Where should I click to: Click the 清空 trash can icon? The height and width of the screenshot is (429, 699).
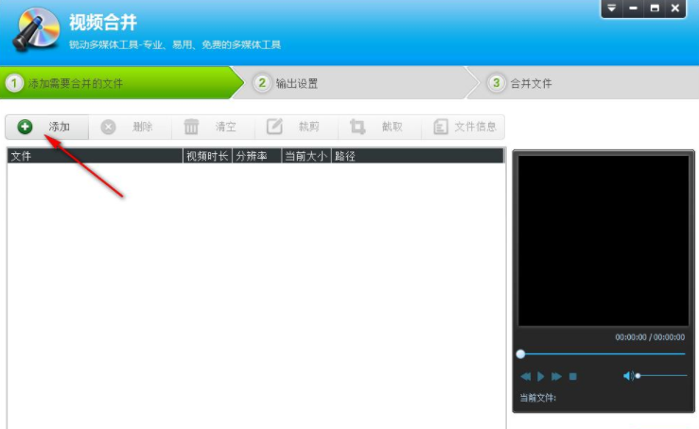click(191, 127)
